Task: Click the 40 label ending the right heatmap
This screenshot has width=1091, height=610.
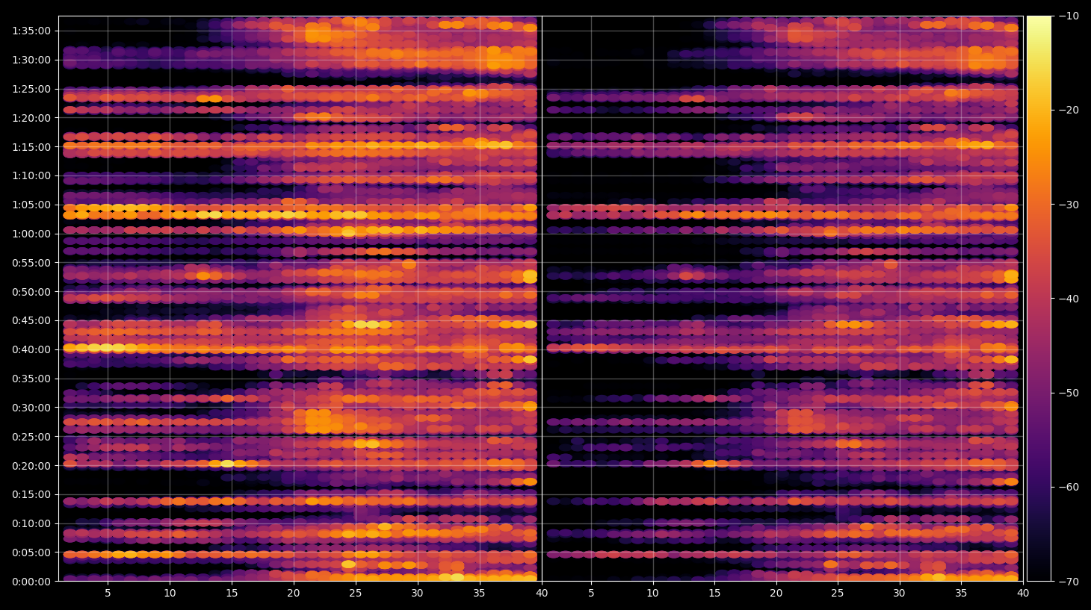Action: 1022,593
